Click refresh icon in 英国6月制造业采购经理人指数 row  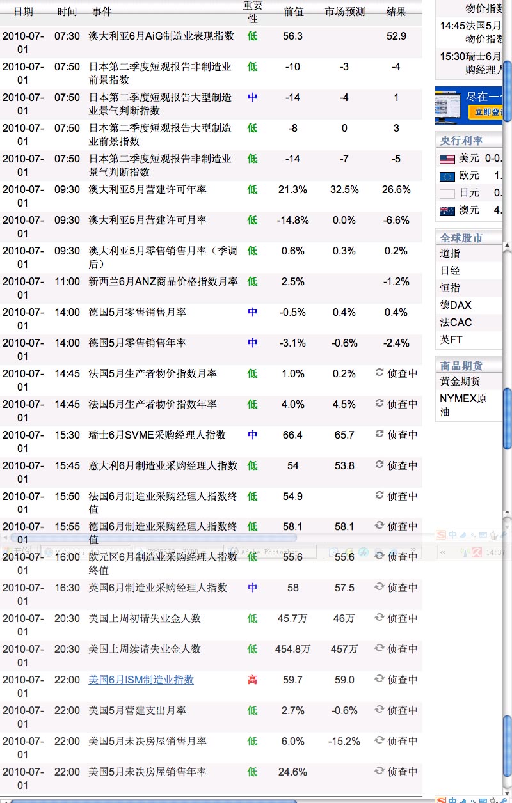[380, 587]
